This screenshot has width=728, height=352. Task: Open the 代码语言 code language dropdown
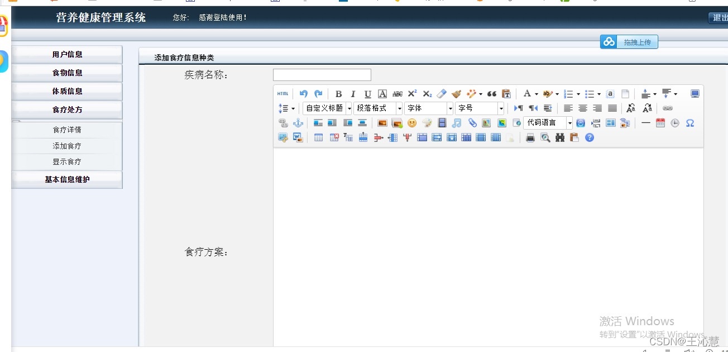[x=546, y=122]
